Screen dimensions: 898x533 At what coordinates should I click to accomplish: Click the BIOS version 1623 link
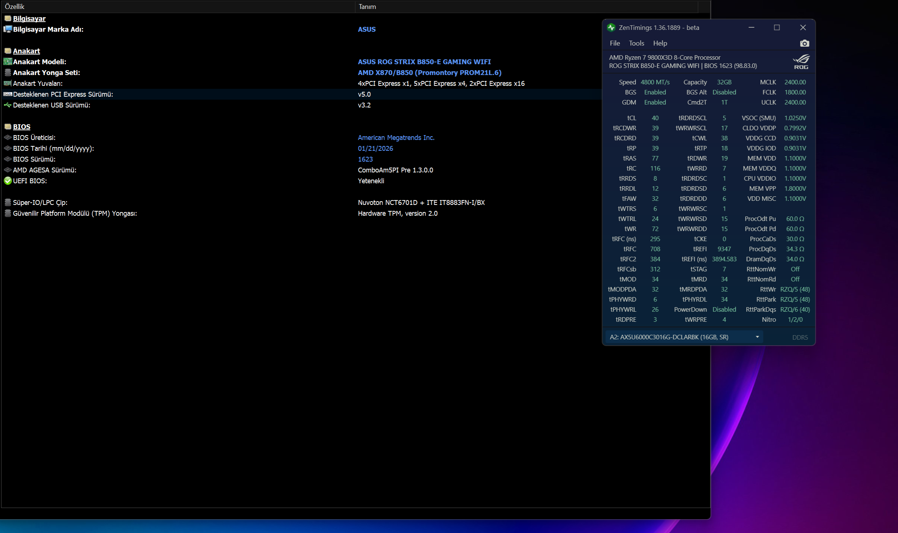365,159
